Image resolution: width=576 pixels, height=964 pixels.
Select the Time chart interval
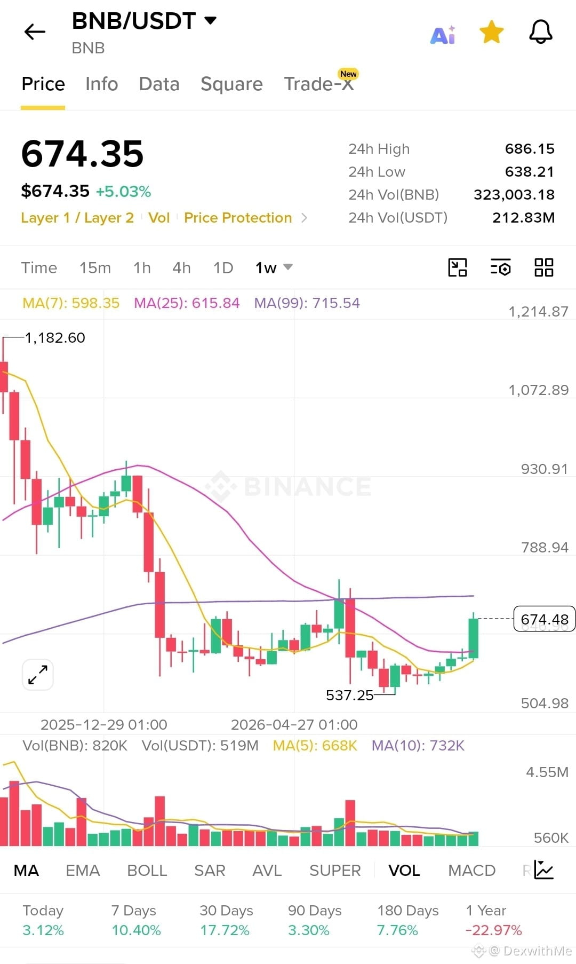pyautogui.click(x=39, y=267)
